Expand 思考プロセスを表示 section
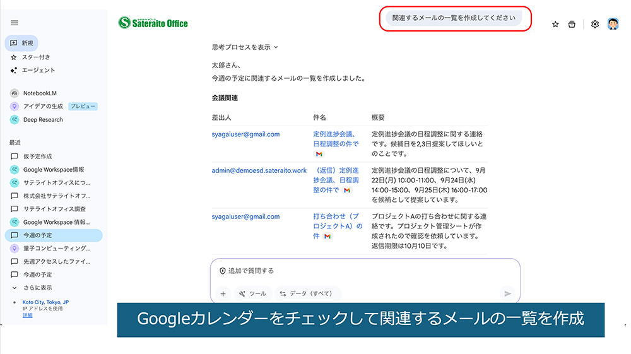 (x=245, y=47)
